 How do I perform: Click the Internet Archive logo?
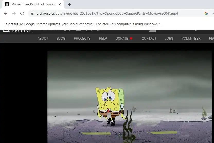(17, 31)
